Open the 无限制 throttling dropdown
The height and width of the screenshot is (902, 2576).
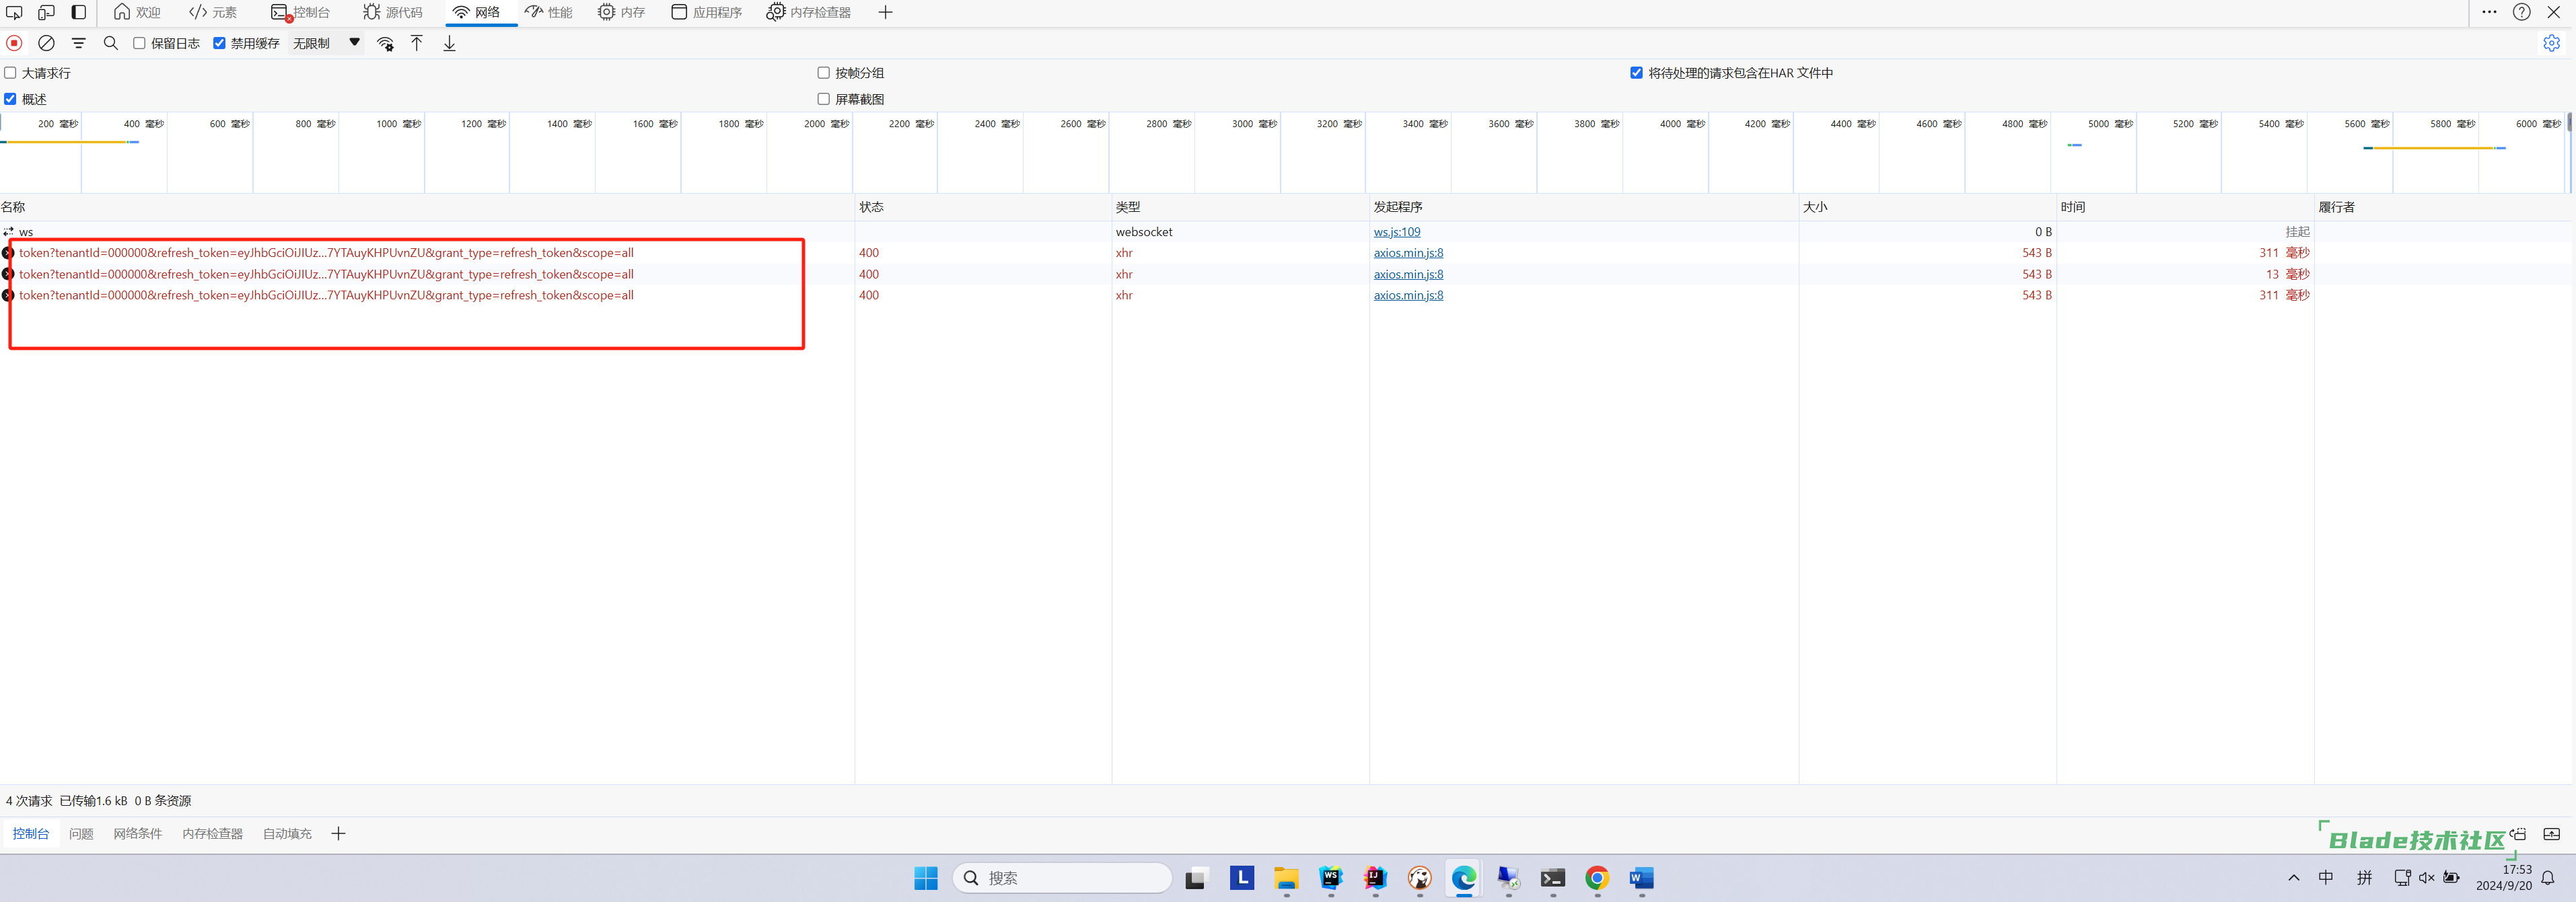tap(326, 43)
